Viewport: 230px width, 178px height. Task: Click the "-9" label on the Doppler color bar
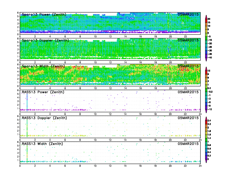209,106
